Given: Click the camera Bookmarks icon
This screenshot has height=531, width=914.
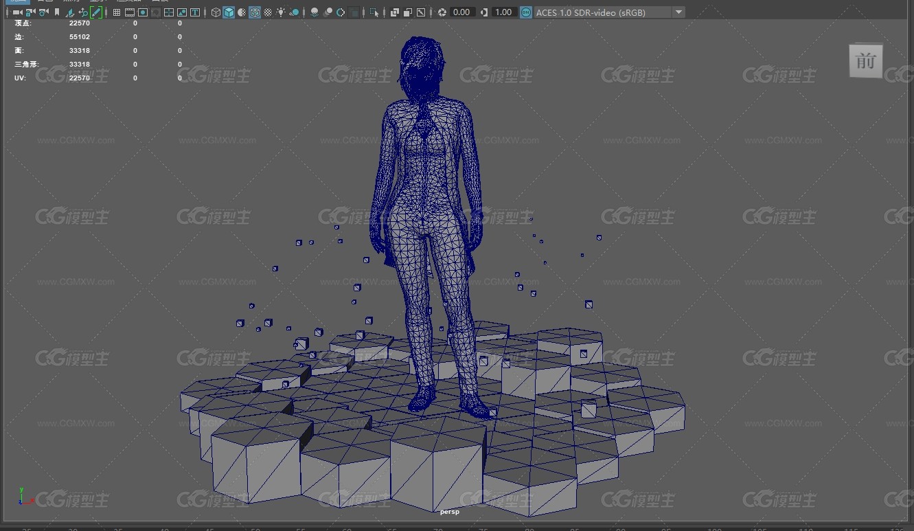Looking at the screenshot, I should 56,12.
